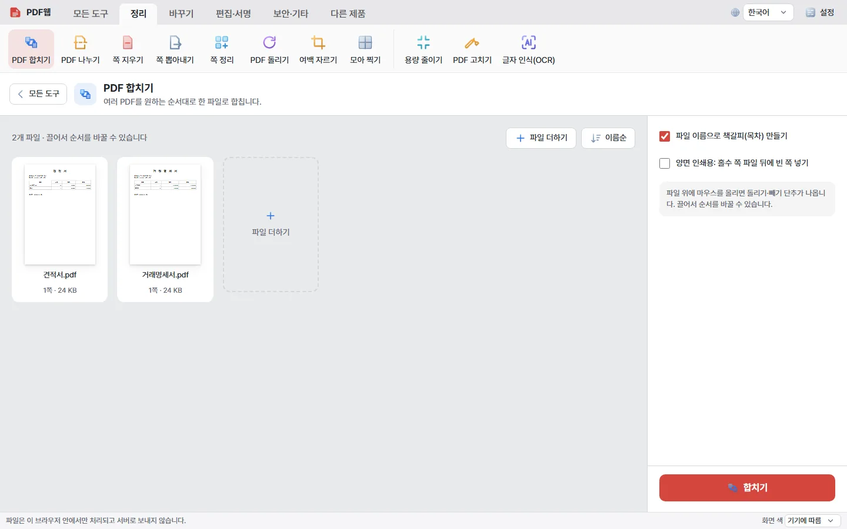Open the 여백 자르기 crop tool
The image size is (847, 529).
pyautogui.click(x=318, y=49)
